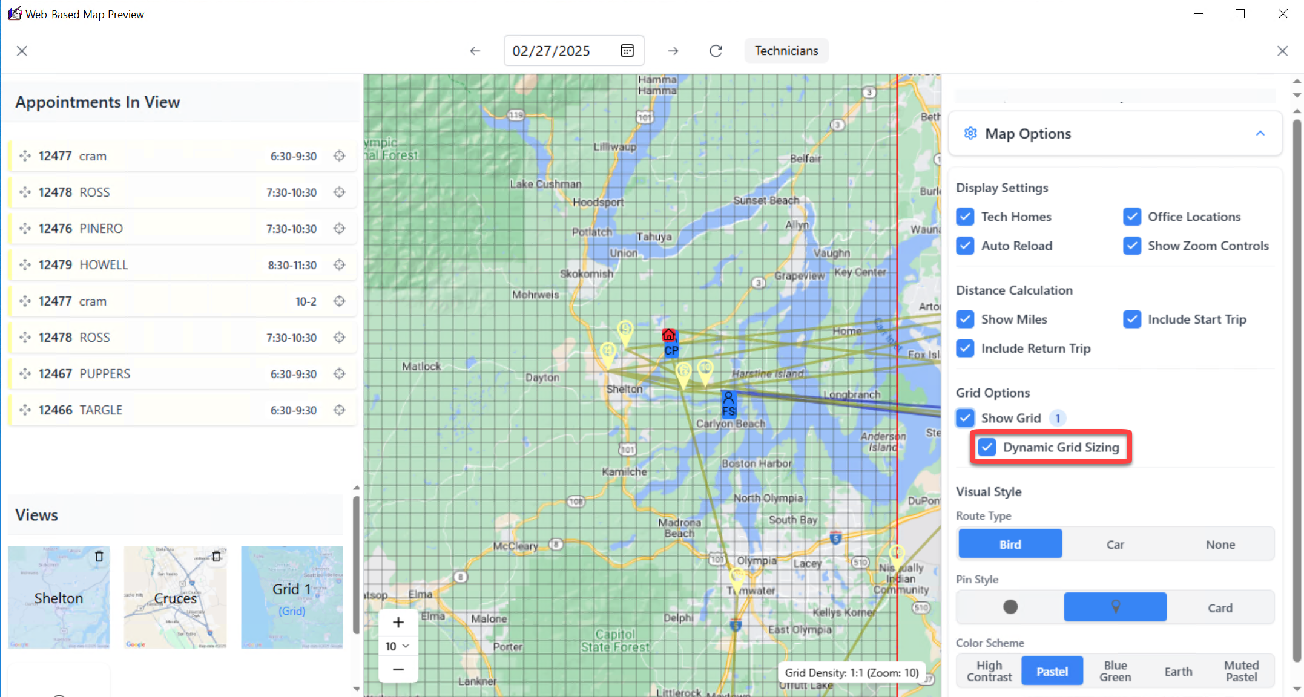Open the Grid 1 view thumbnail
Image resolution: width=1304 pixels, height=697 pixels.
tap(292, 597)
